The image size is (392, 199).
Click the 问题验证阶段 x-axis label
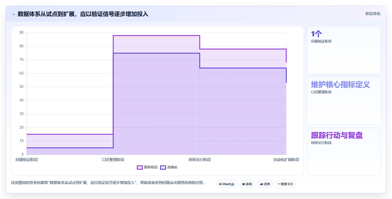click(x=27, y=160)
